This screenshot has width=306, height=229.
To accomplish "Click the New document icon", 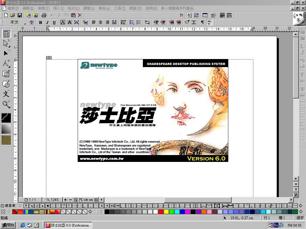I will coord(6,15).
